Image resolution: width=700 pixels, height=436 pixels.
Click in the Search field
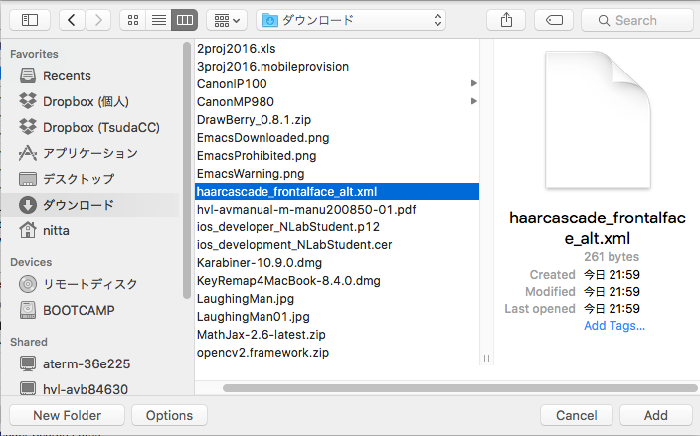636,20
